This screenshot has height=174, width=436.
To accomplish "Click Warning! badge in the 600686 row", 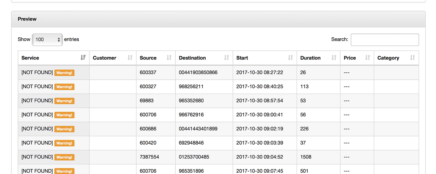I will click(x=64, y=129).
